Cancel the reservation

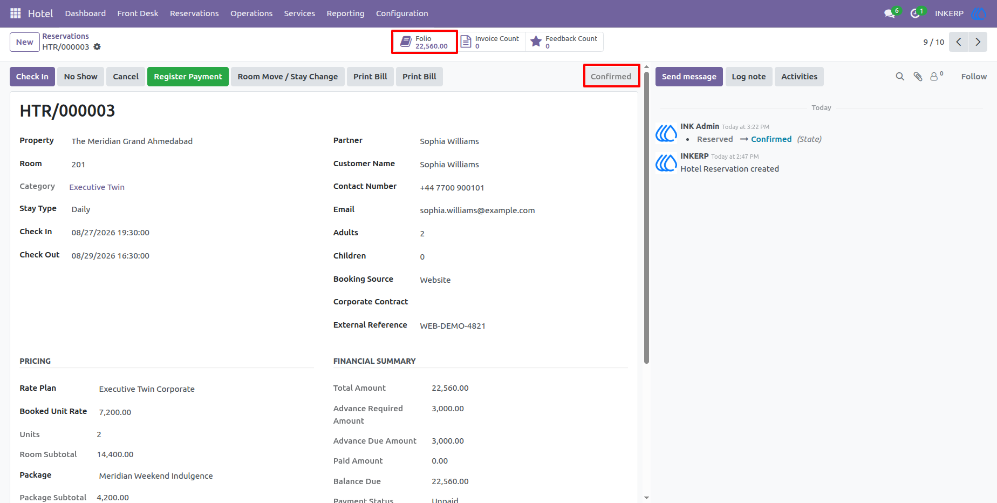pyautogui.click(x=126, y=77)
